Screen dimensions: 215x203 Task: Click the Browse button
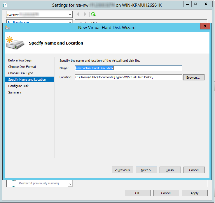(194, 77)
